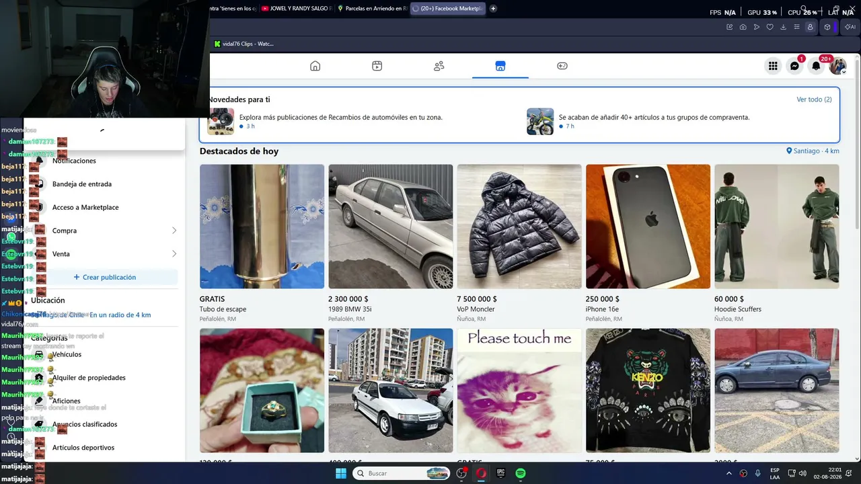The height and width of the screenshot is (484, 861).
Task: Browse Anuncios clasificados category
Action: click(x=104, y=424)
